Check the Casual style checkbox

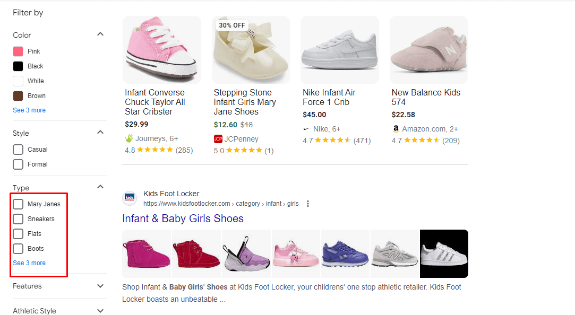(x=19, y=149)
